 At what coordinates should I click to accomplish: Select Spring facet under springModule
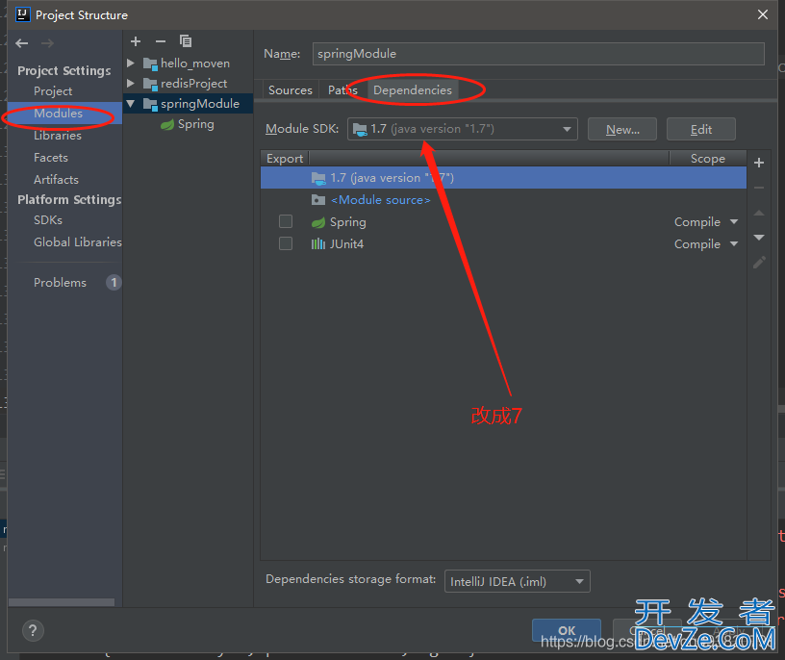[x=195, y=124]
